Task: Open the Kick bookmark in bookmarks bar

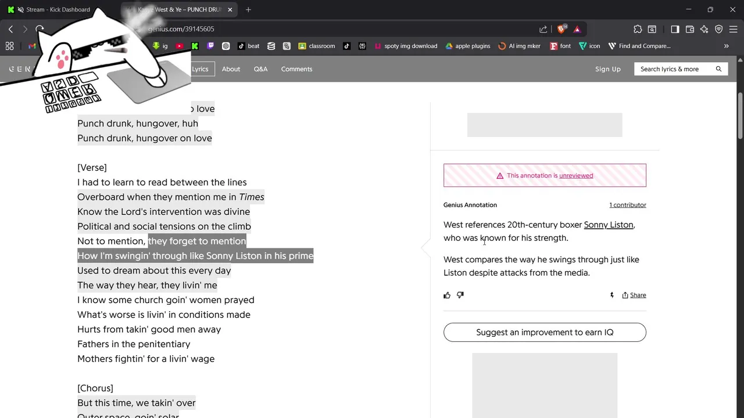Action: click(x=195, y=46)
